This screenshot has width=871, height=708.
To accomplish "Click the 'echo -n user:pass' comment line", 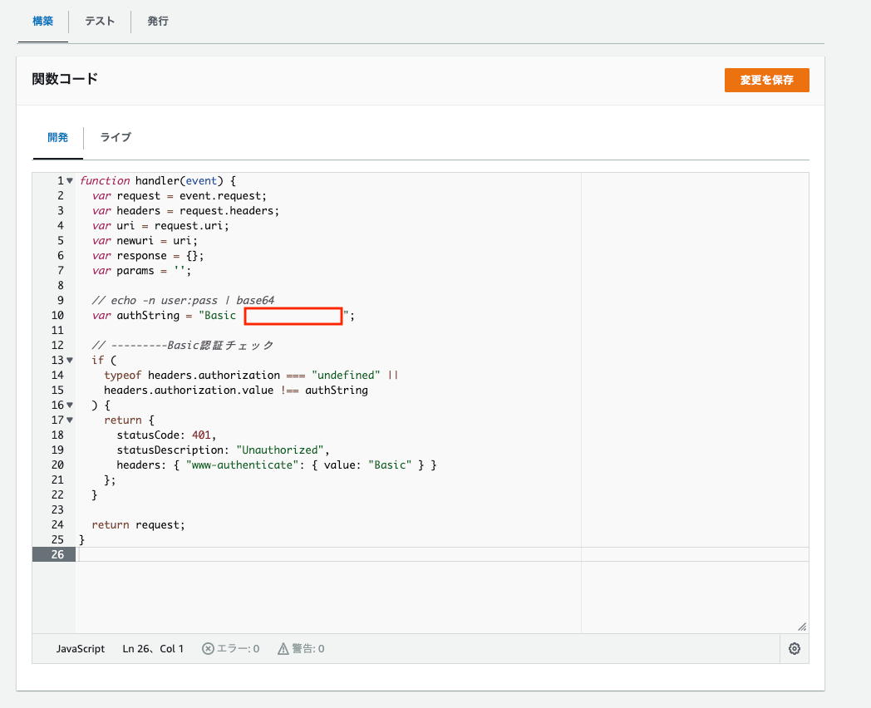I will click(x=183, y=301).
